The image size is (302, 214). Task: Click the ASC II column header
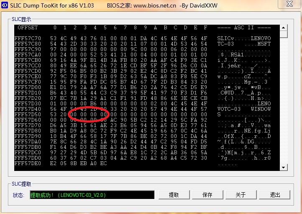tap(244, 28)
